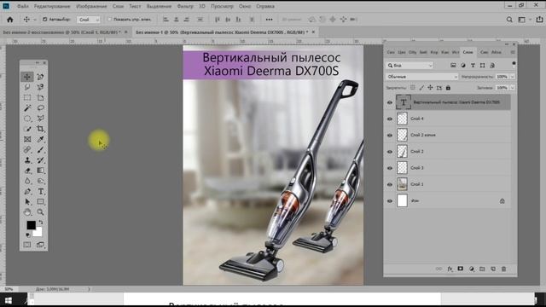
Task: Filter layers by pixel image icon
Action: coord(453,66)
